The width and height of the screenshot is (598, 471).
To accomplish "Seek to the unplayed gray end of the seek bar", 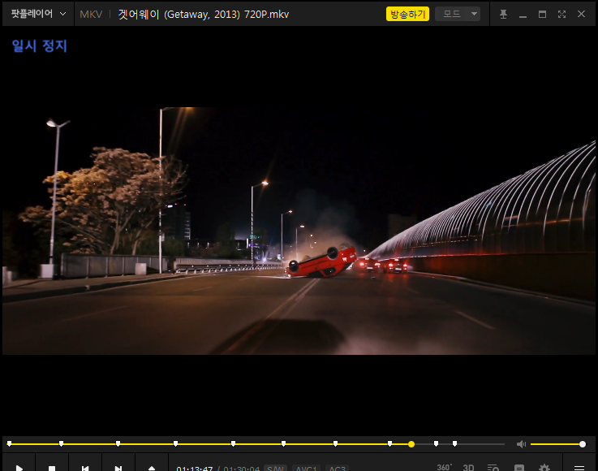I will click(x=480, y=444).
